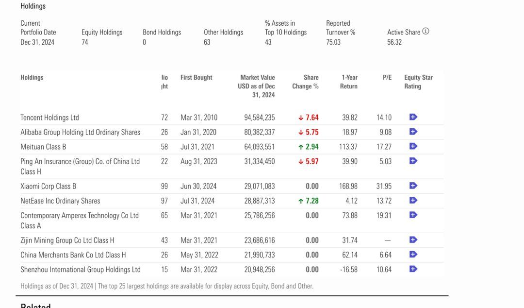This screenshot has width=524, height=308.
Task: Click Meituan Class B rating arrow icon
Action: pyautogui.click(x=413, y=146)
